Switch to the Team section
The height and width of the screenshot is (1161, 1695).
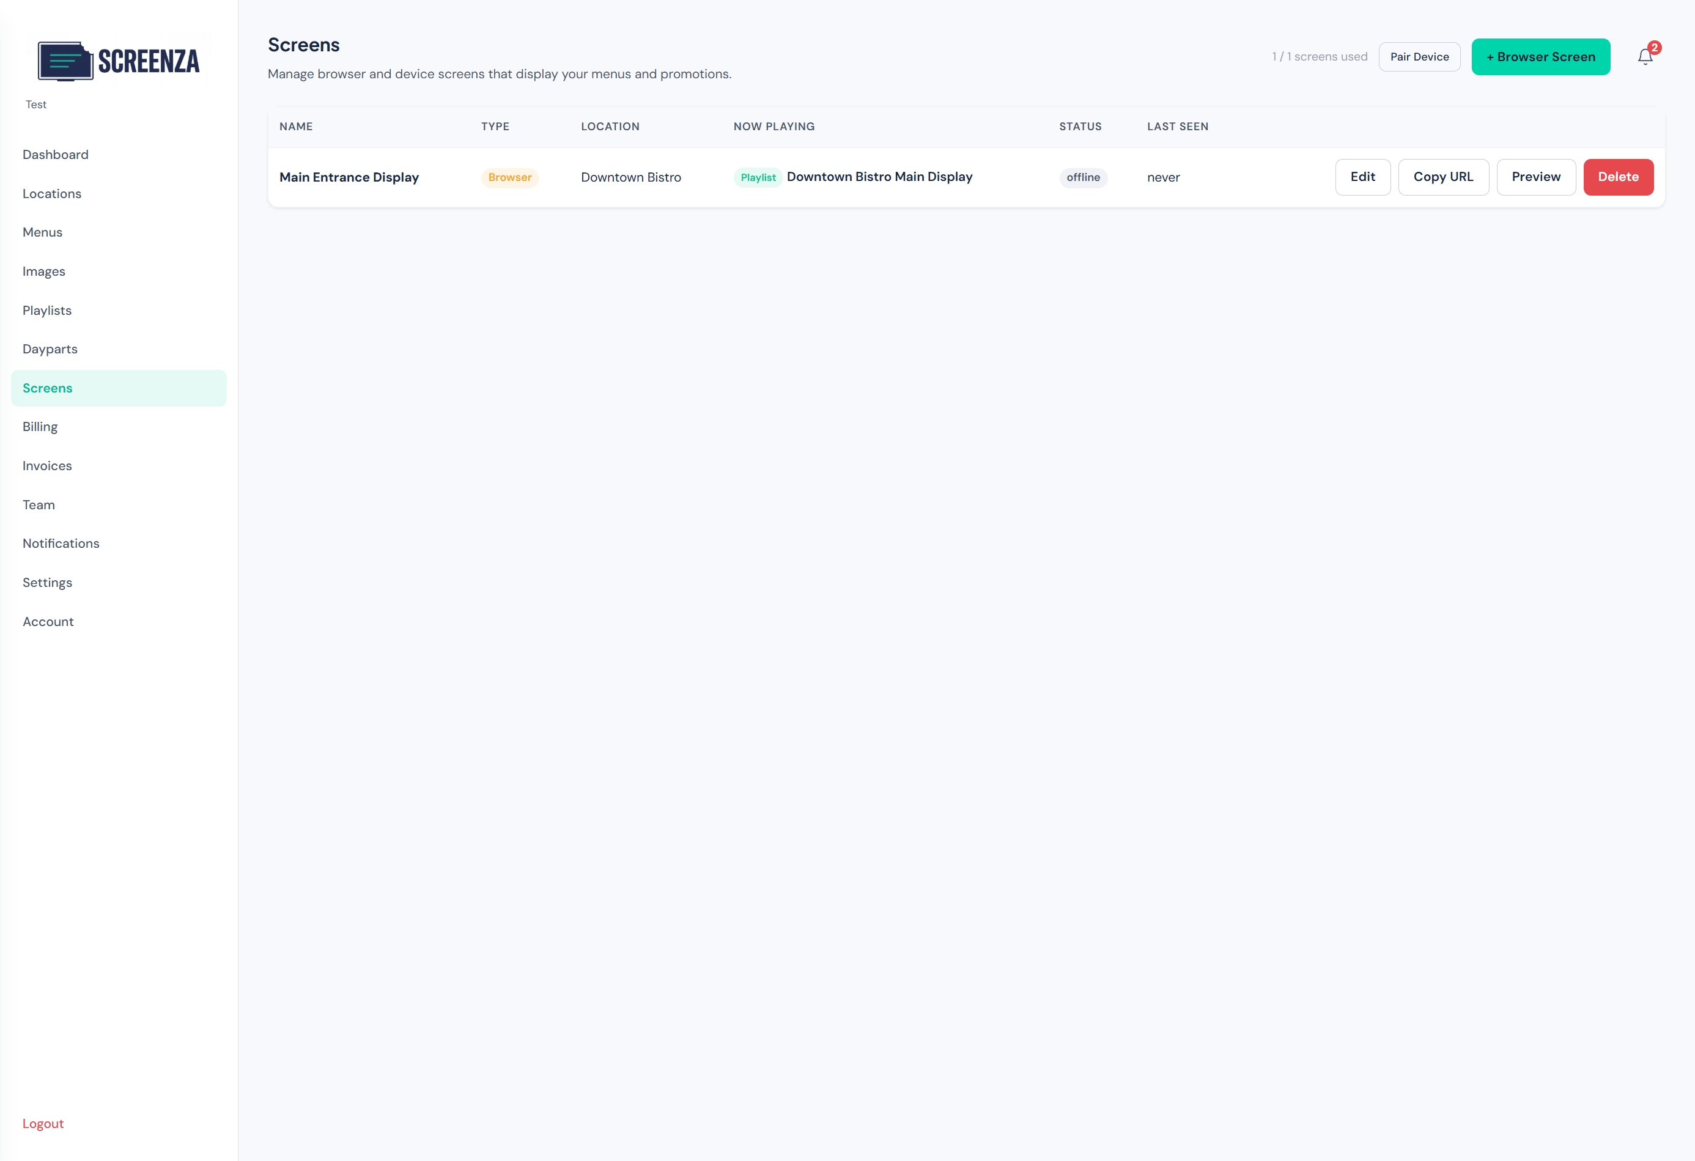tap(39, 504)
